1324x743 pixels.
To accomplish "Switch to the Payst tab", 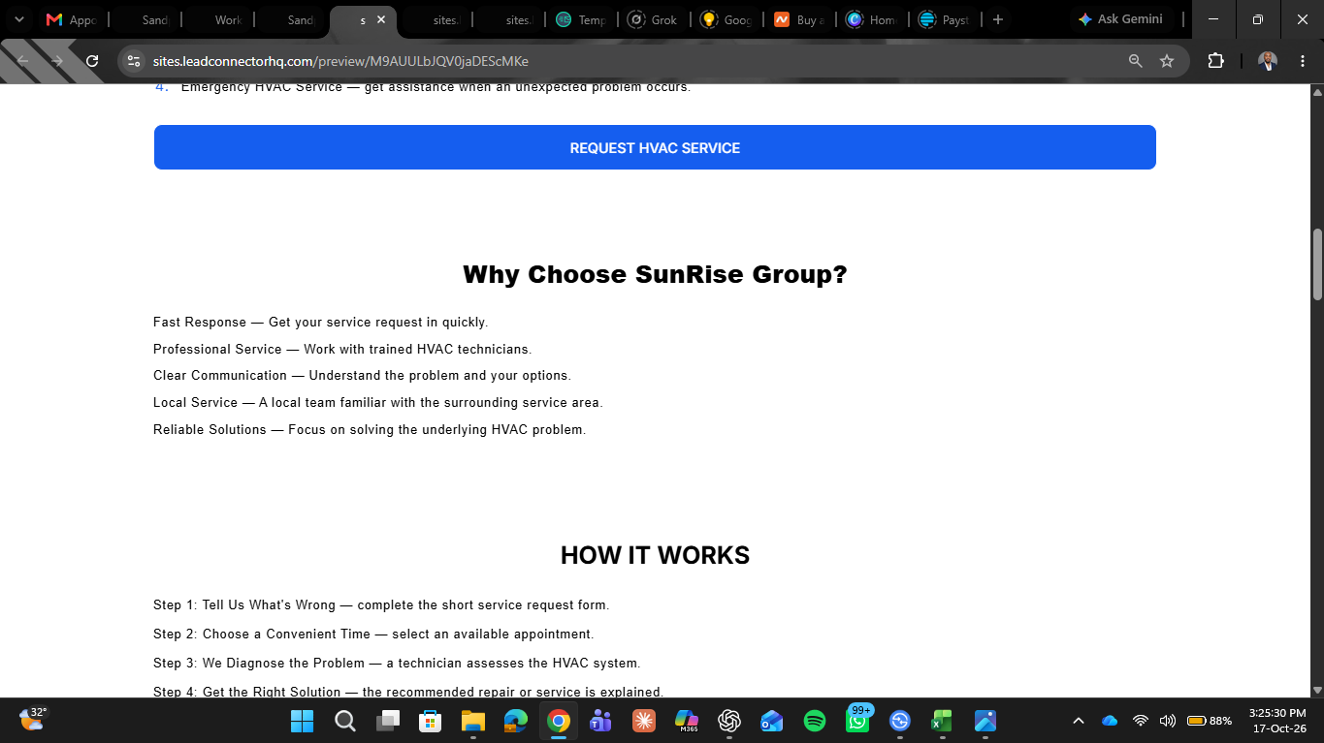I will tap(945, 19).
